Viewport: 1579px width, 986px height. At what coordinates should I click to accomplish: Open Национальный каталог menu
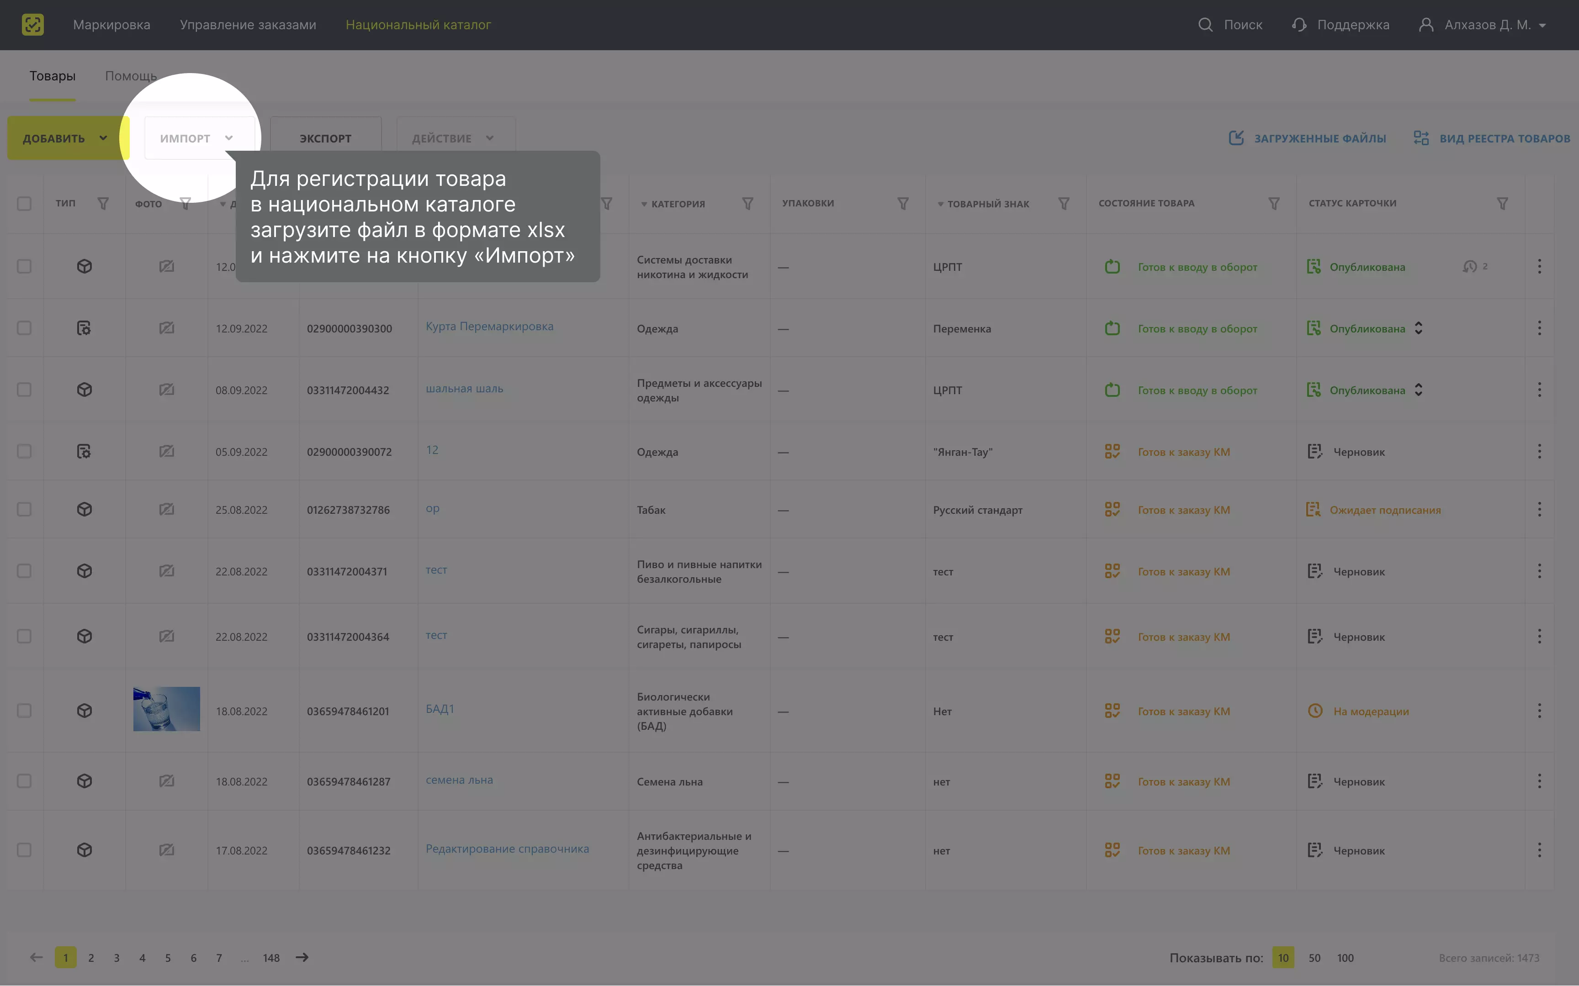[418, 25]
